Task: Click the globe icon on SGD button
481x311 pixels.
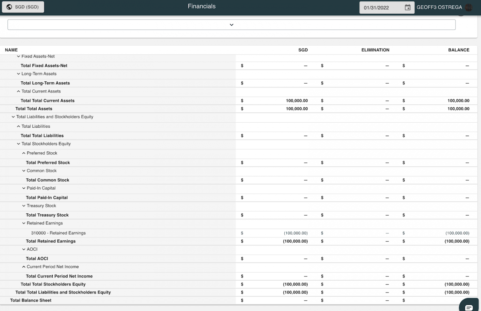Action: click(9, 7)
